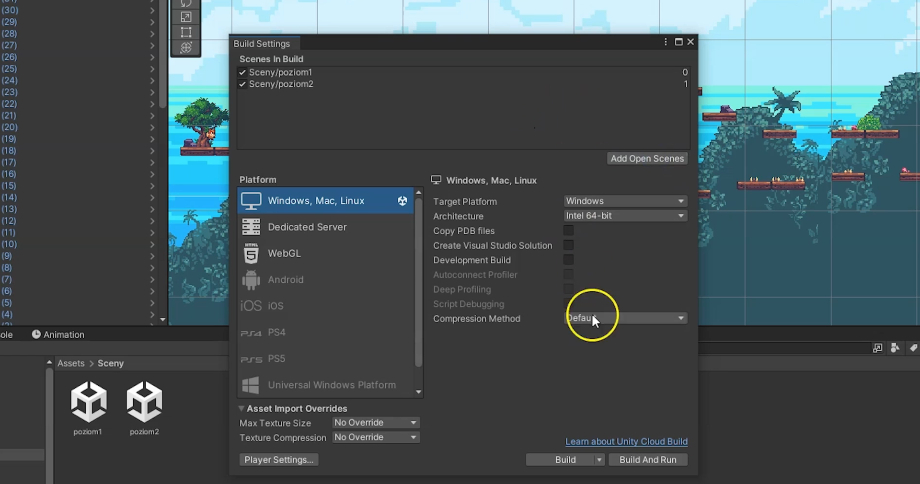Open the Architecture dropdown
Screen dimensions: 920x484
(x=625, y=216)
